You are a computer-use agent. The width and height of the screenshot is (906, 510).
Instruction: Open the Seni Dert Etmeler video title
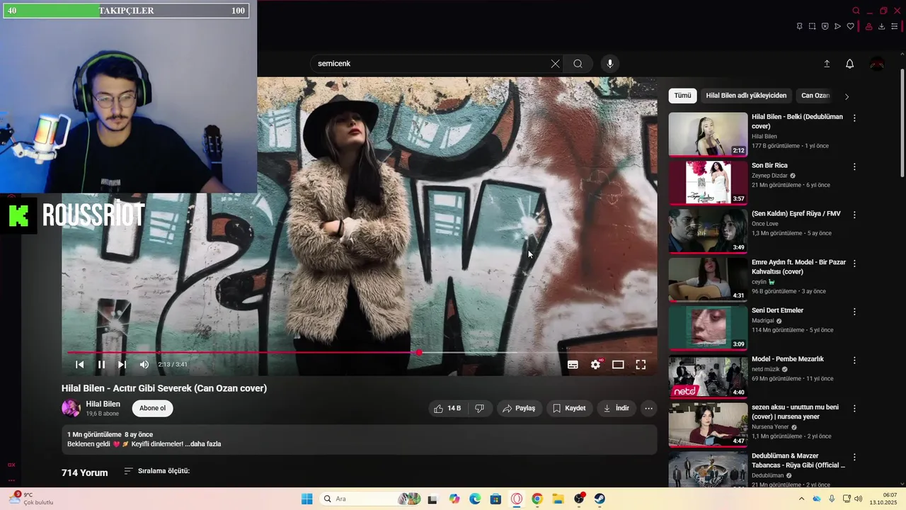pyautogui.click(x=777, y=310)
